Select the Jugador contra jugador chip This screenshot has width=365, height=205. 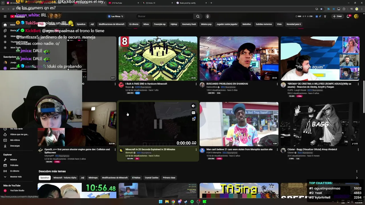227,24
